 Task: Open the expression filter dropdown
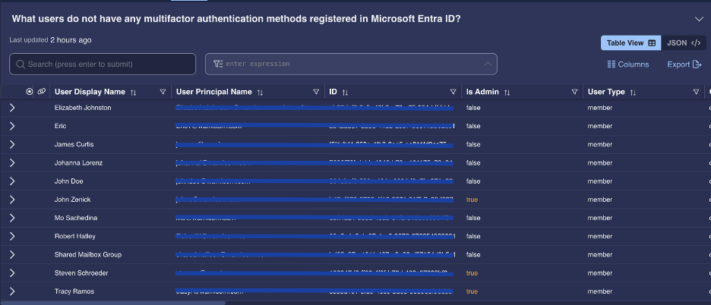(x=488, y=64)
